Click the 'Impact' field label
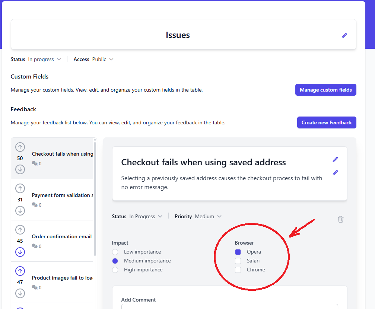Image resolution: width=375 pixels, height=309 pixels. pyautogui.click(x=120, y=243)
